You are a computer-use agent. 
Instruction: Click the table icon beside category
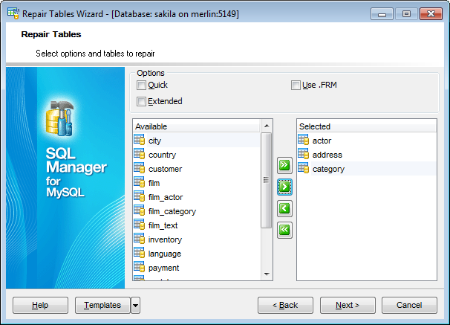click(x=304, y=168)
